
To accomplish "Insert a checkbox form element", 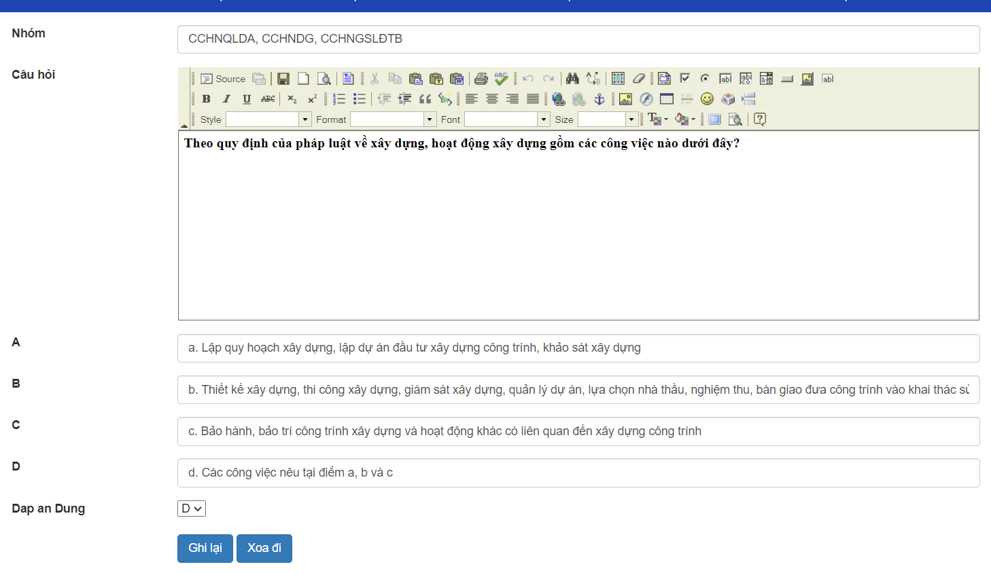I will click(x=684, y=79).
